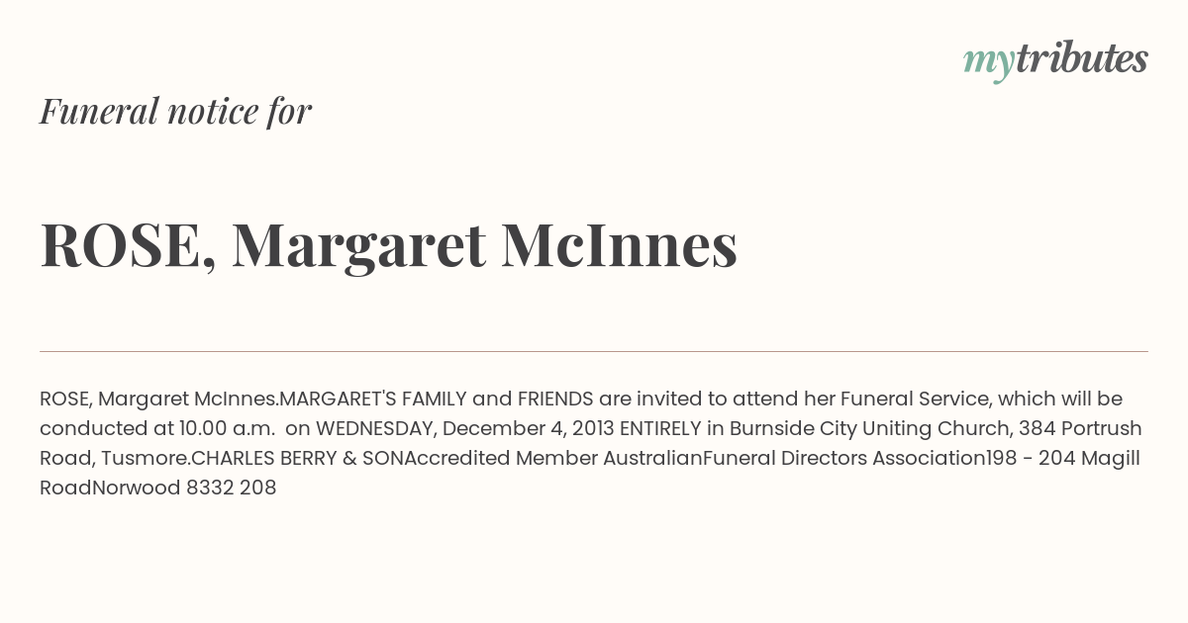1188x623 pixels.
Task: Select the name 'ROSE, Margaret McInnes' title
Action: [388, 245]
